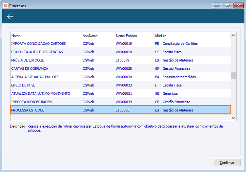Click the scroll up arrow of the list
The image size is (246, 172).
point(233,36)
